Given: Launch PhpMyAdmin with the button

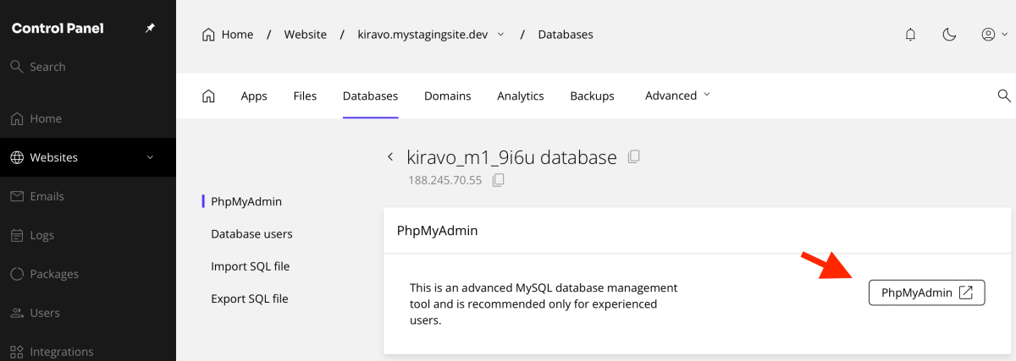Looking at the screenshot, I should pyautogui.click(x=927, y=293).
